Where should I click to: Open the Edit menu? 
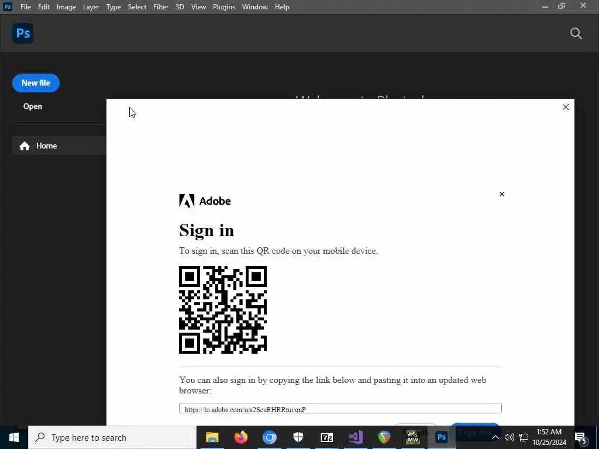coord(44,7)
